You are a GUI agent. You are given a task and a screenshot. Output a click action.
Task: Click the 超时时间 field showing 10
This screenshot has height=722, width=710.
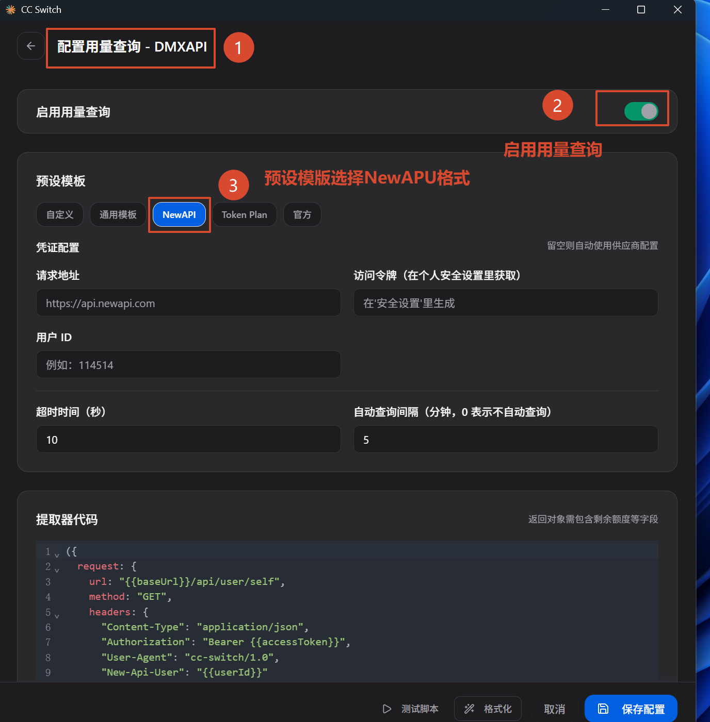coord(188,439)
